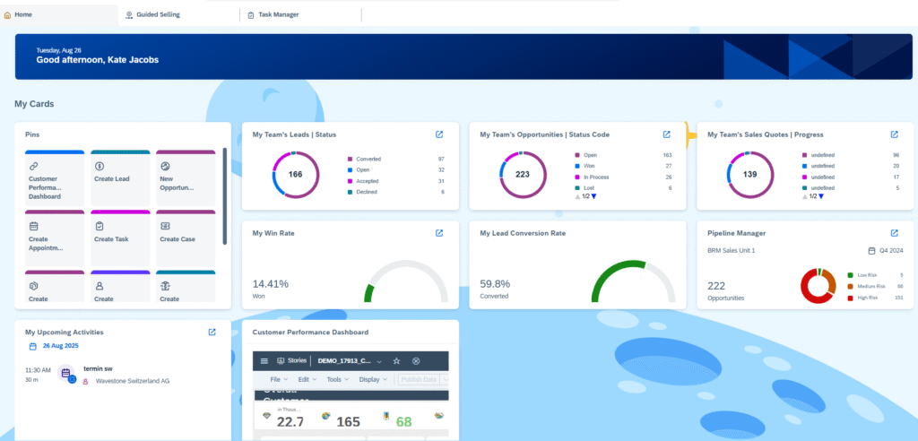Click the 59.8% converted value
Image resolution: width=918 pixels, height=441 pixels.
point(495,284)
